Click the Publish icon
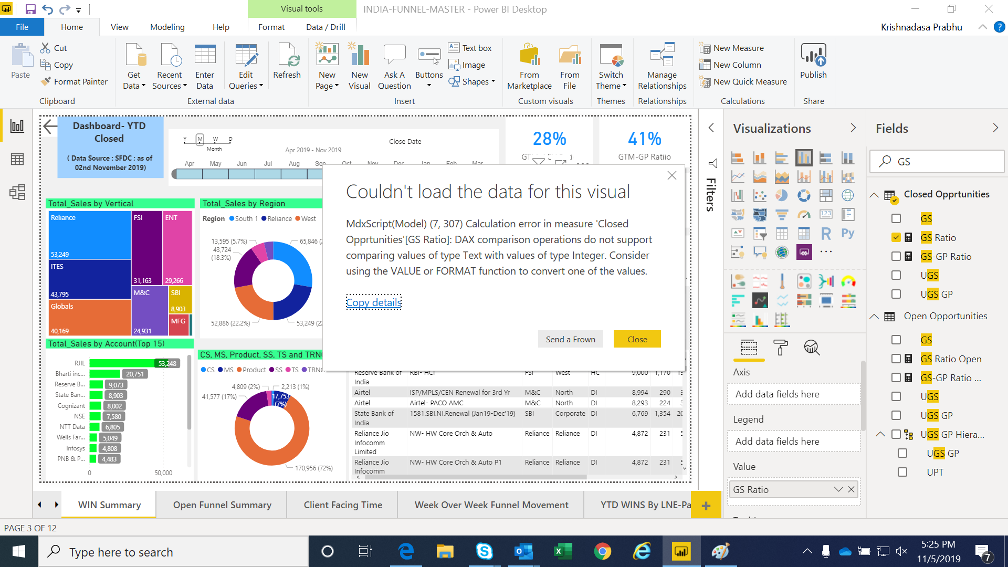The height and width of the screenshot is (567, 1008). point(813,61)
